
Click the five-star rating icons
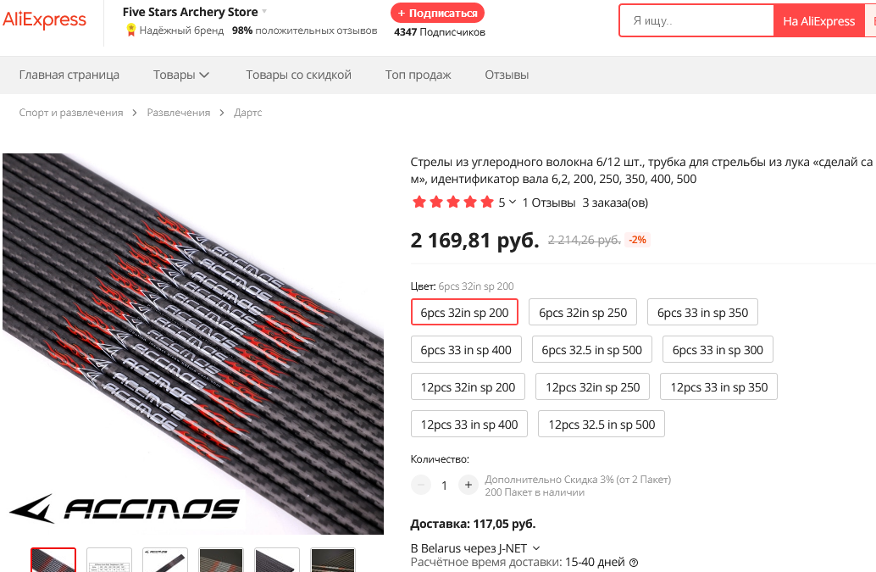tap(452, 203)
